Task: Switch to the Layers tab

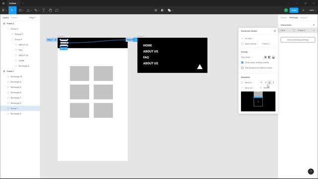Action: point(5,18)
